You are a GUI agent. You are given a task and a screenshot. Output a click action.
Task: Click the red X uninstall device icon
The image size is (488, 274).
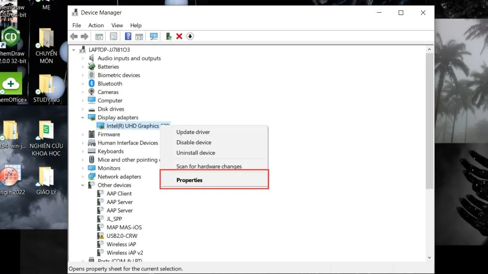click(x=179, y=37)
